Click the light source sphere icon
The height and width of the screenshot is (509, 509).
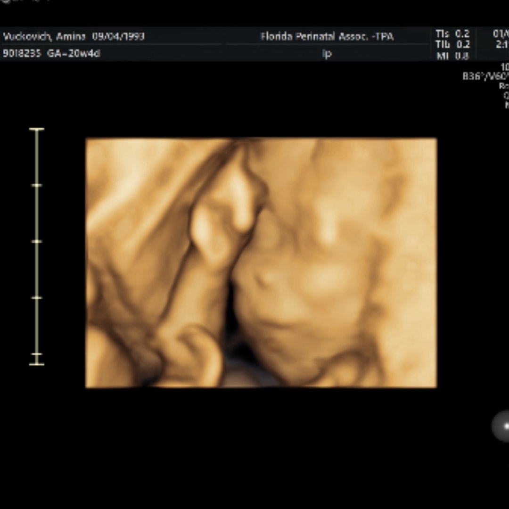click(x=501, y=426)
